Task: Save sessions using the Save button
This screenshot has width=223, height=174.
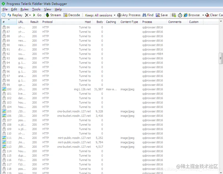Action: pos(162,15)
